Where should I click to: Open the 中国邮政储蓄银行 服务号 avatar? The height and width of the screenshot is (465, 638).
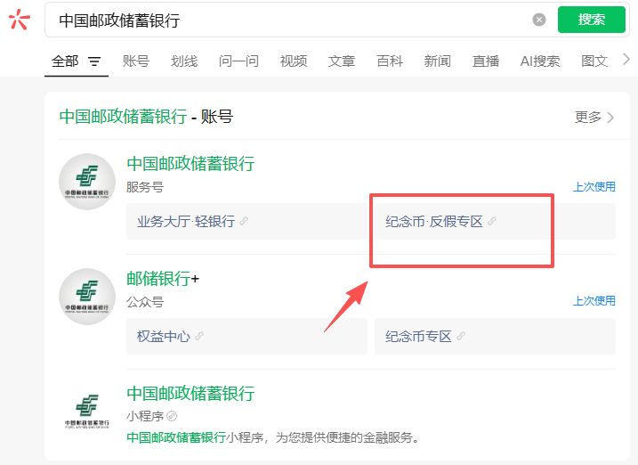[x=87, y=182]
